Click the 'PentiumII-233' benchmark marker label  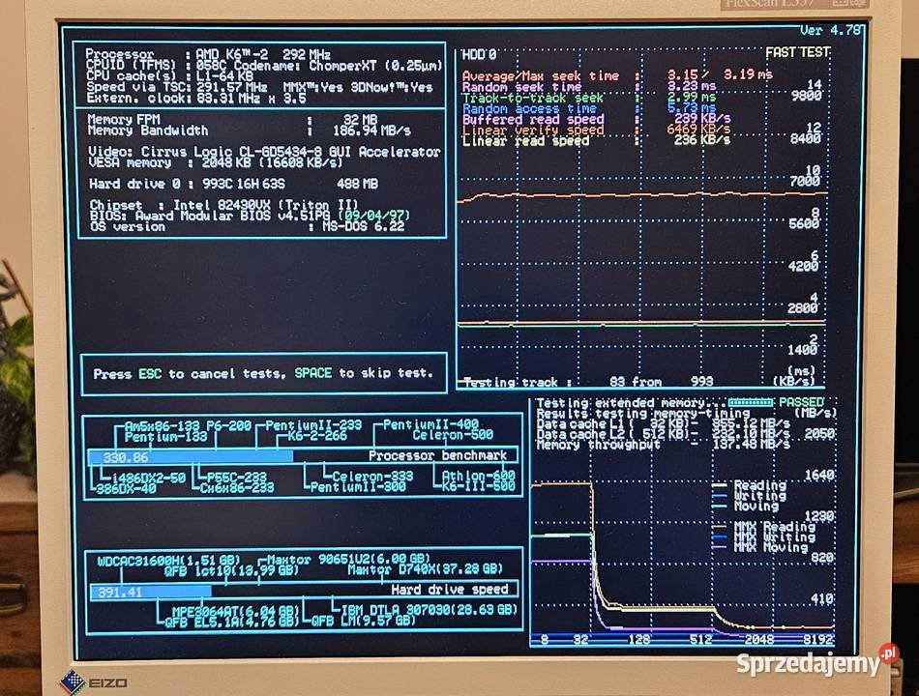[313, 425]
